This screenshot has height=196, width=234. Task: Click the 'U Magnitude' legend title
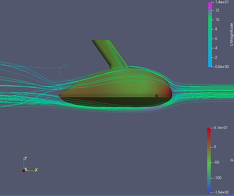point(231,34)
